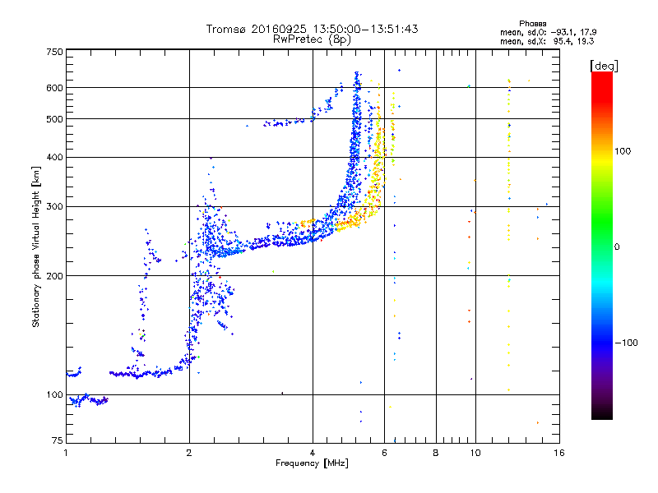Click the y-axis tick label '300'

[x=54, y=206]
